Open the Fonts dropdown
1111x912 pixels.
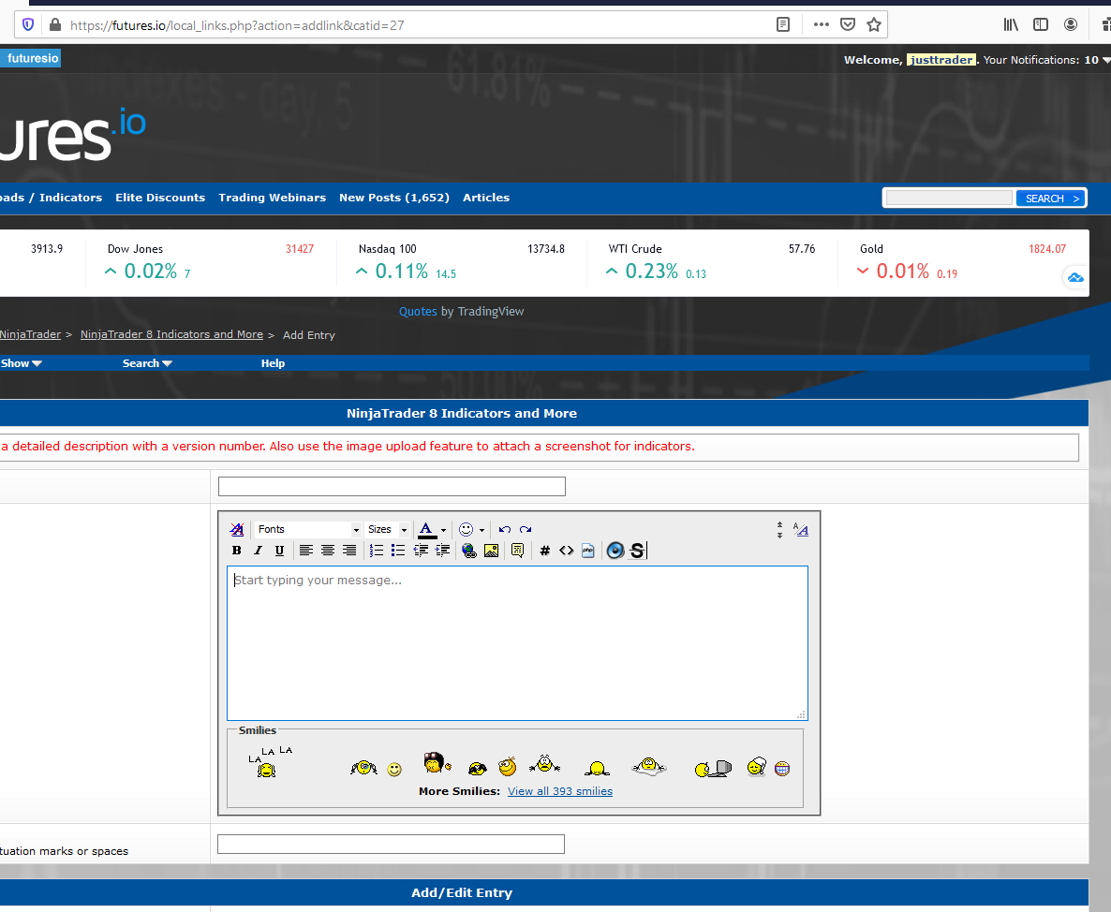tap(308, 530)
